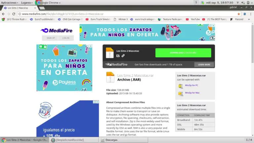Close the blue igualamos el precio ad
The image size is (254, 143).
[x=97, y=102]
